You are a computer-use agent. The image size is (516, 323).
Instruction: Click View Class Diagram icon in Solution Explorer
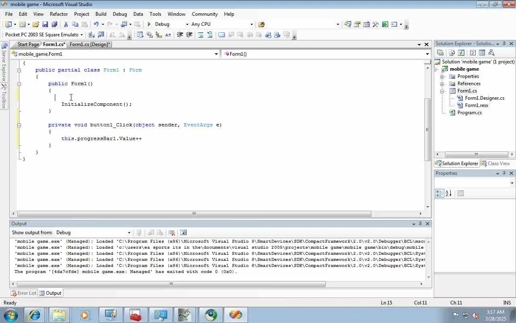click(491, 52)
